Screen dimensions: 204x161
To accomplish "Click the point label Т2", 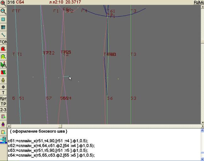I will click(66, 54).
